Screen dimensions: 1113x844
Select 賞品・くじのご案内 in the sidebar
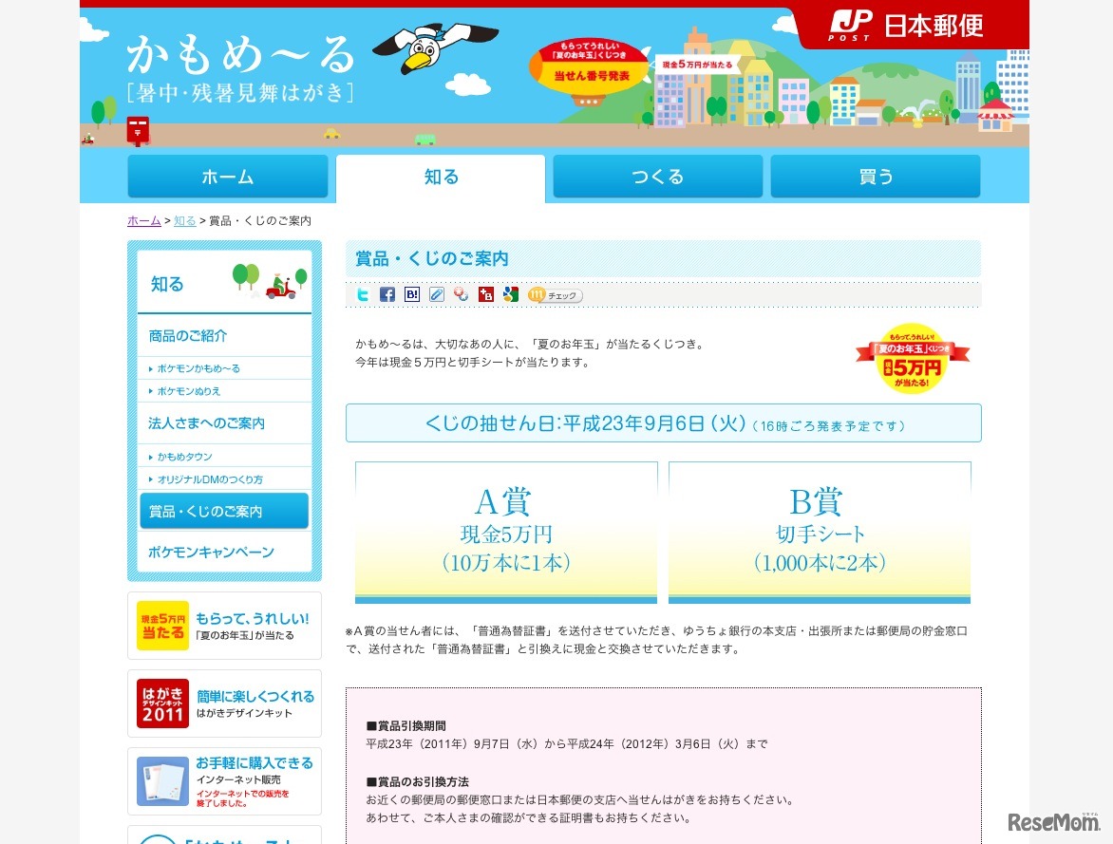(224, 511)
